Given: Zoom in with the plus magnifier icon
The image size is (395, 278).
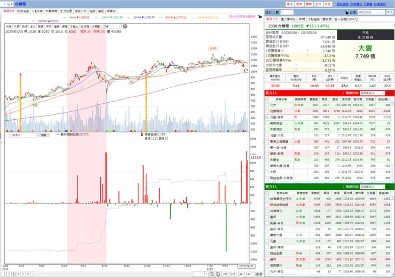Looking at the screenshot, I should pyautogui.click(x=218, y=274).
